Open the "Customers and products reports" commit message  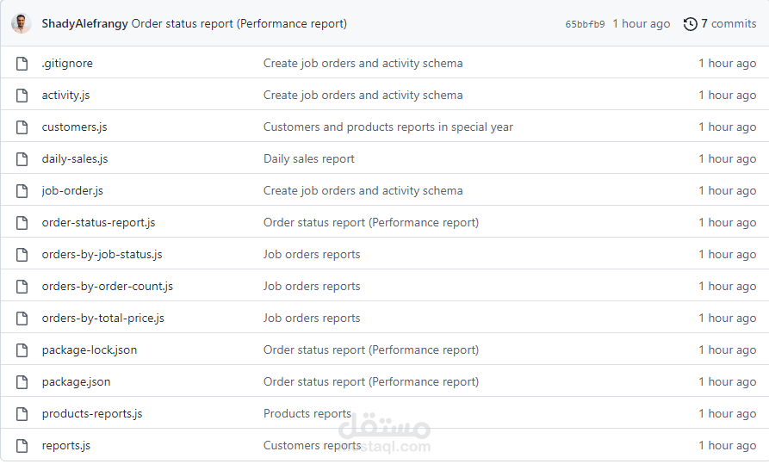point(388,127)
